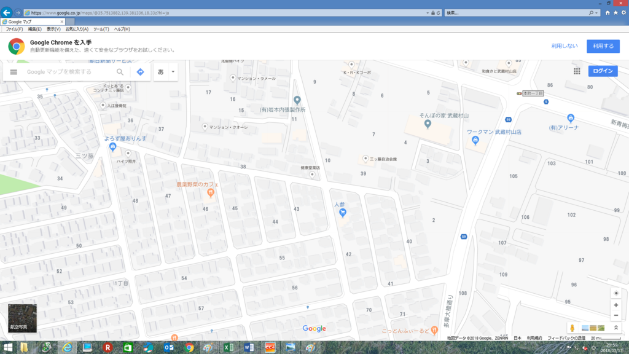Open Outlook from the taskbar
The image size is (629, 354).
click(x=168, y=348)
